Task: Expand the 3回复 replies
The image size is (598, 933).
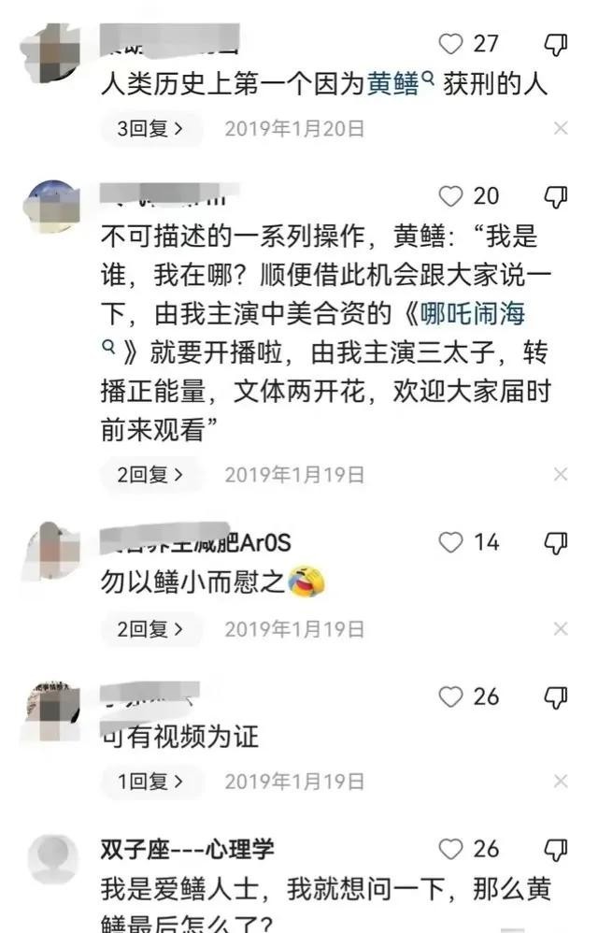Action: tap(151, 128)
